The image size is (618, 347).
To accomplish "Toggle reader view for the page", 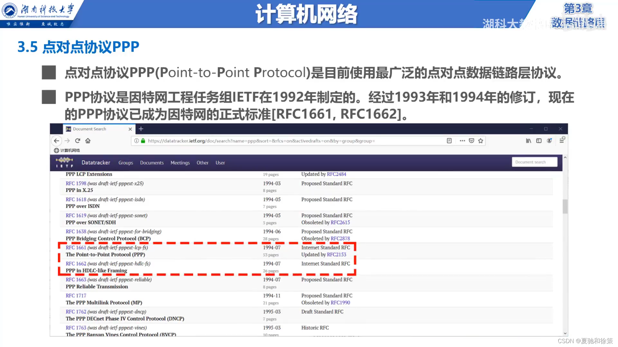I will coord(449,141).
